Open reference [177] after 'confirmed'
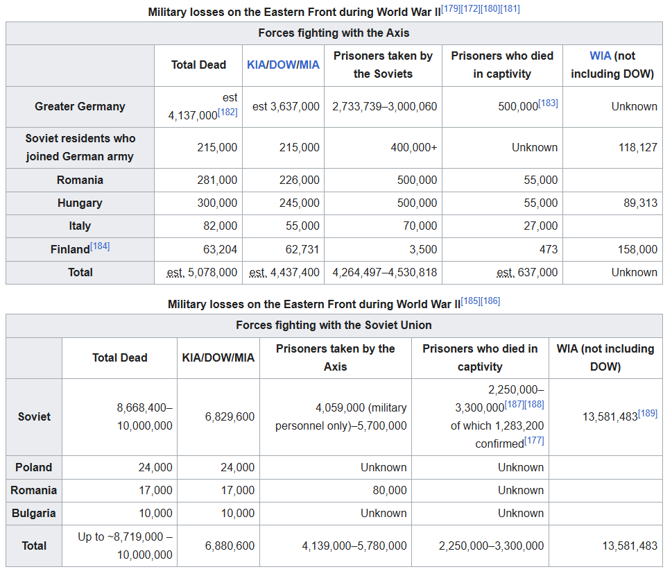The width and height of the screenshot is (672, 574). pyautogui.click(x=534, y=440)
